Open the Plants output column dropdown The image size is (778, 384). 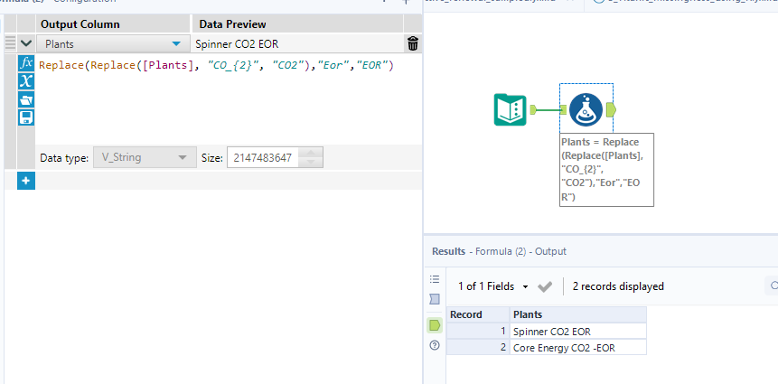(175, 43)
